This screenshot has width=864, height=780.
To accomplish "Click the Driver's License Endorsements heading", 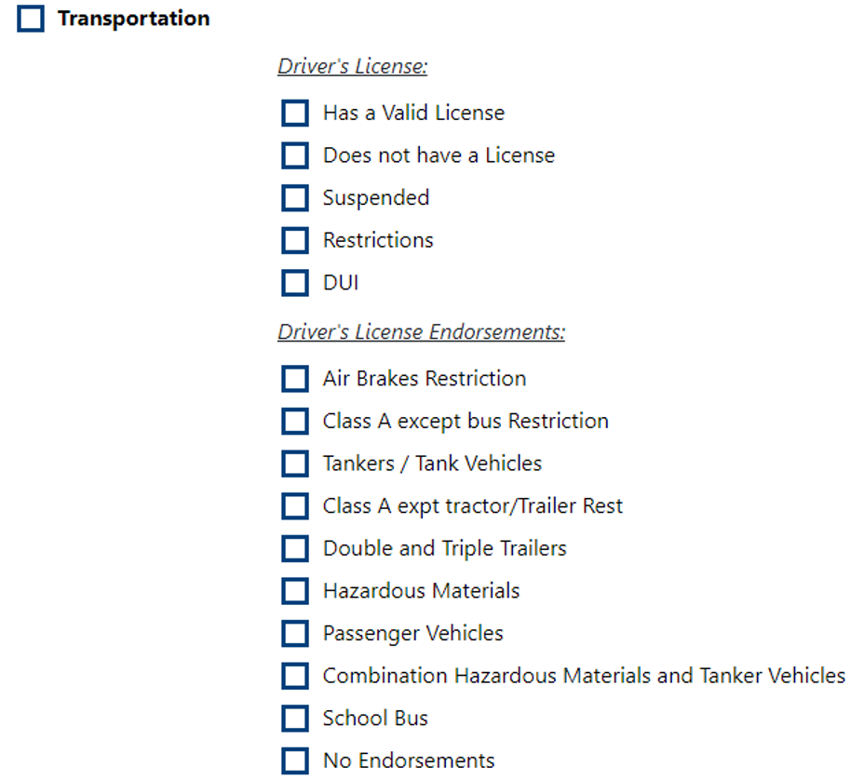I will 422,331.
